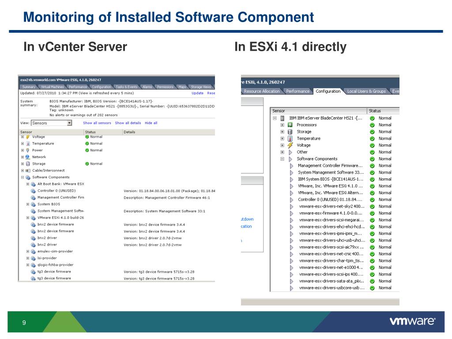Viewport: 452px width, 339px height.
Task: Expand the Storage node in ESXi panel
Action: [282, 132]
